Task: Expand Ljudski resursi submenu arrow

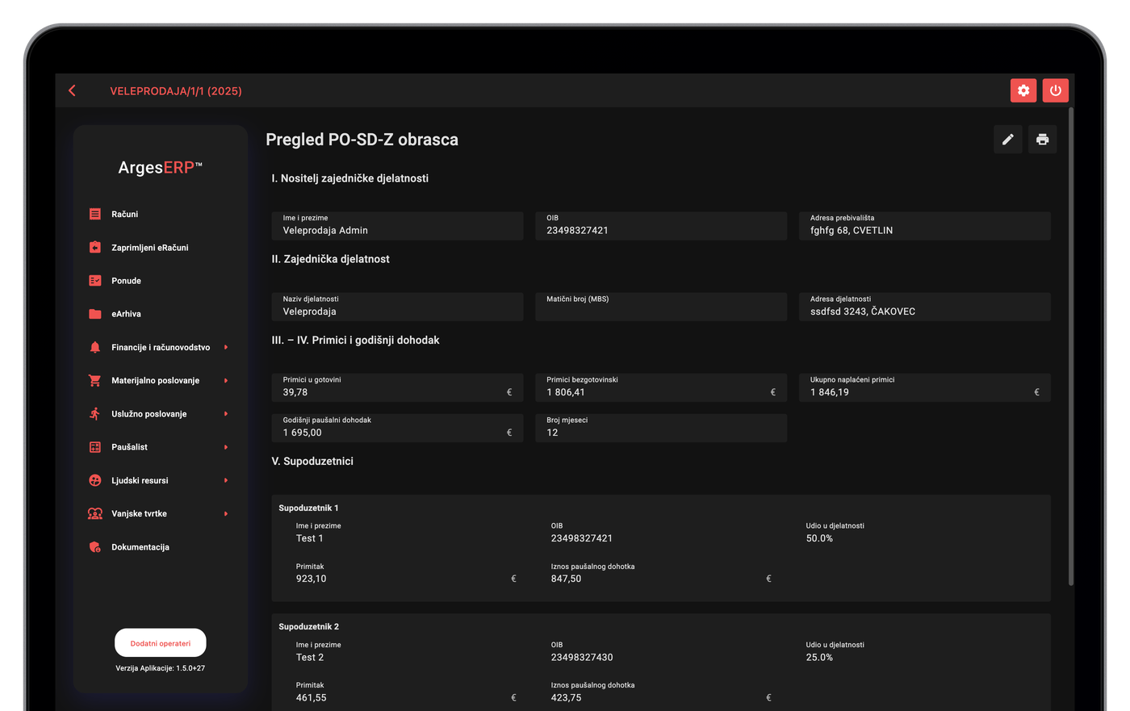Action: [226, 480]
